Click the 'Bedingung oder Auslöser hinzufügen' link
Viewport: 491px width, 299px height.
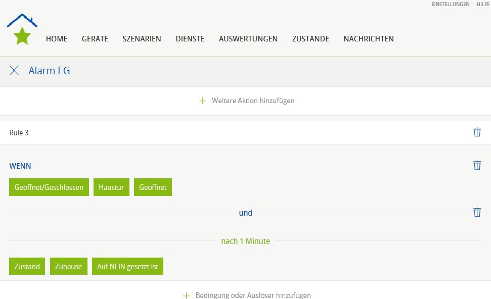tap(253, 295)
